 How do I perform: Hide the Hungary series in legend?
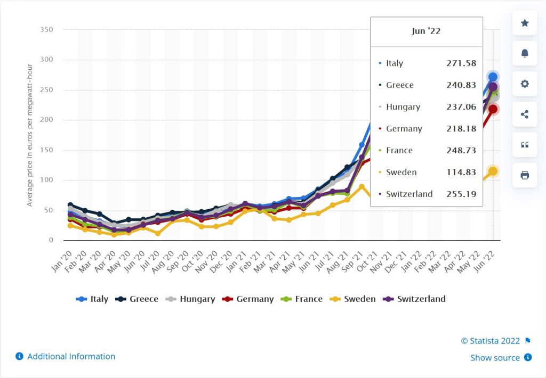(190, 299)
